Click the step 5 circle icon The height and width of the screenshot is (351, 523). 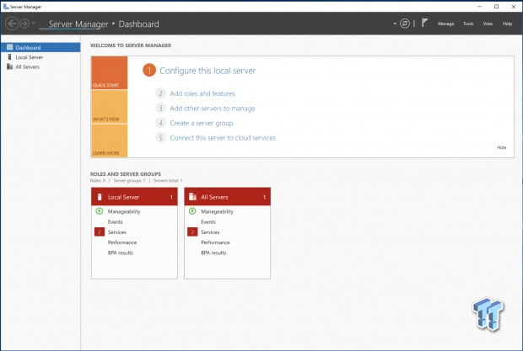160,137
